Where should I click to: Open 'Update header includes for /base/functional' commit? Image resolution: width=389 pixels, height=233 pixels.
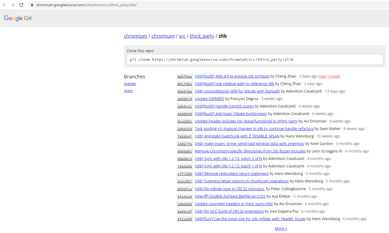(x=246, y=121)
